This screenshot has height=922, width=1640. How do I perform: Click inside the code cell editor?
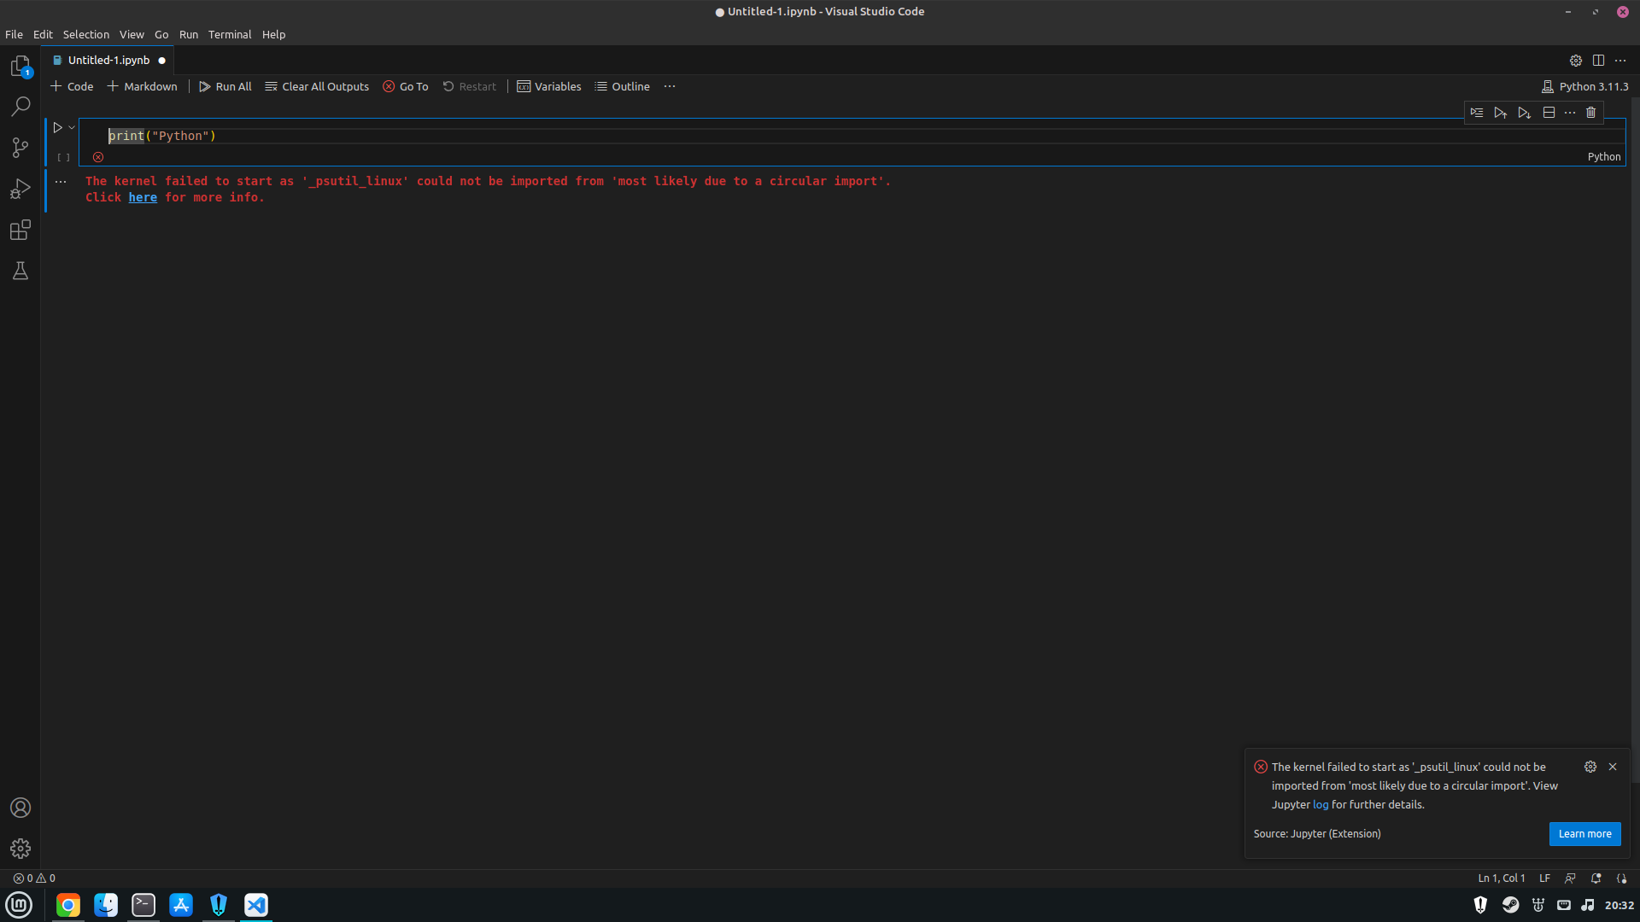click(x=683, y=137)
